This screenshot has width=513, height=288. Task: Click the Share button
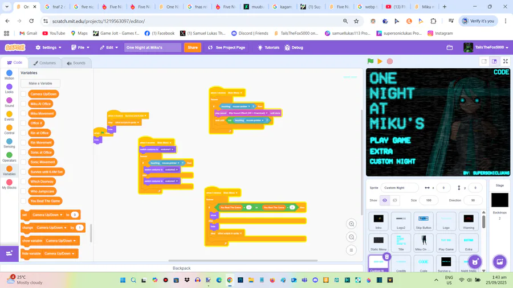(x=193, y=48)
